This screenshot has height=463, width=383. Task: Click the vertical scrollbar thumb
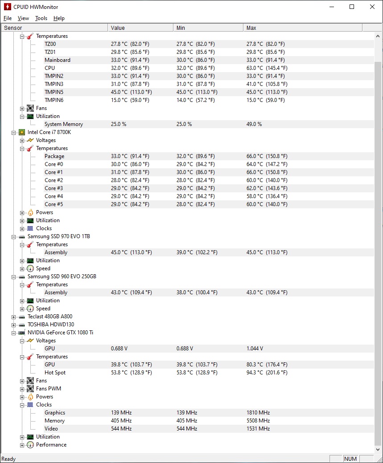coord(378,253)
